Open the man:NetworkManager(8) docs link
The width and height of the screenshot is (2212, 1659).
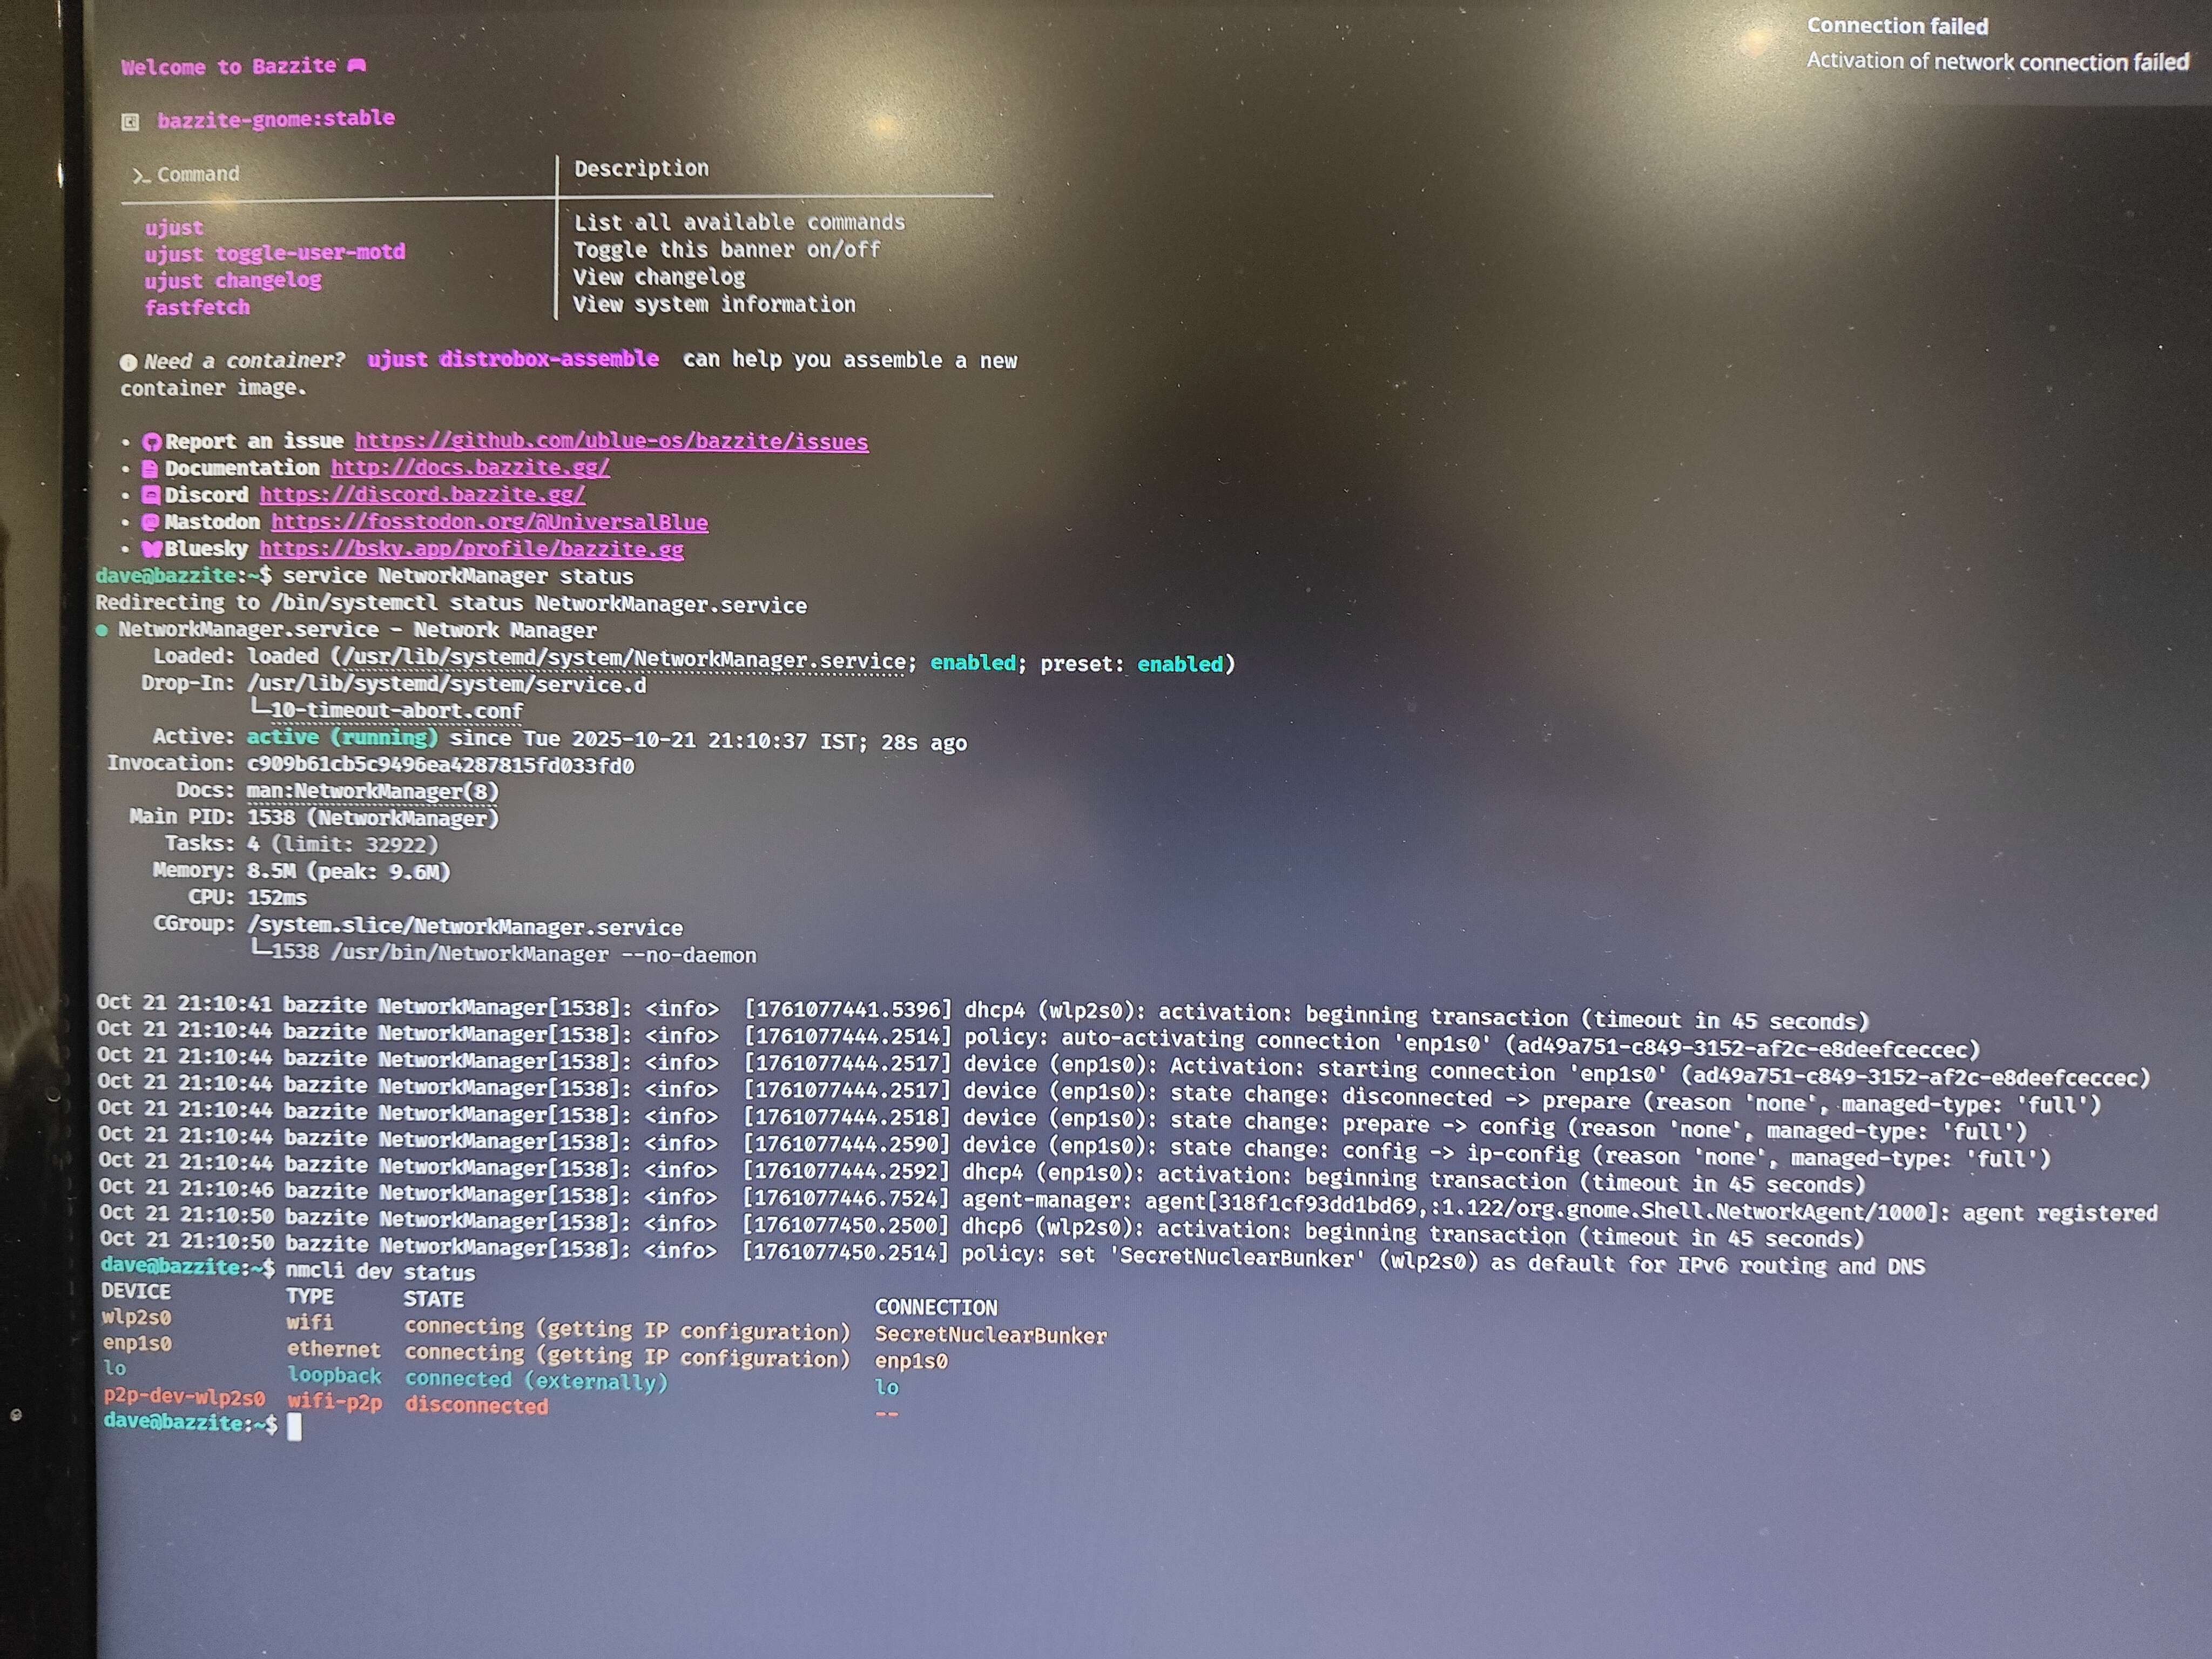point(372,792)
